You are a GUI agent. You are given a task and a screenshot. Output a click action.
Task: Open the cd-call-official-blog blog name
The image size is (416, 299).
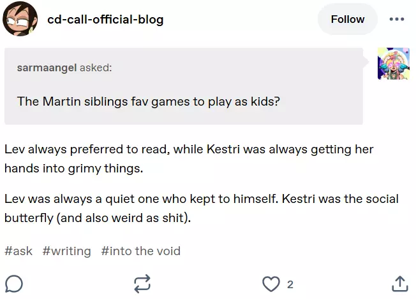105,19
